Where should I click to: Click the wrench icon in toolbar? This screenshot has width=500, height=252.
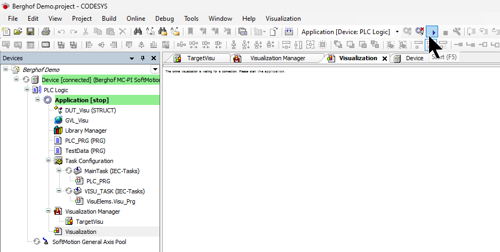[457, 31]
